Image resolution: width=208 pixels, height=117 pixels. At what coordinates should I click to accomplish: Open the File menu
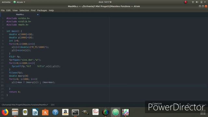[3, 10]
